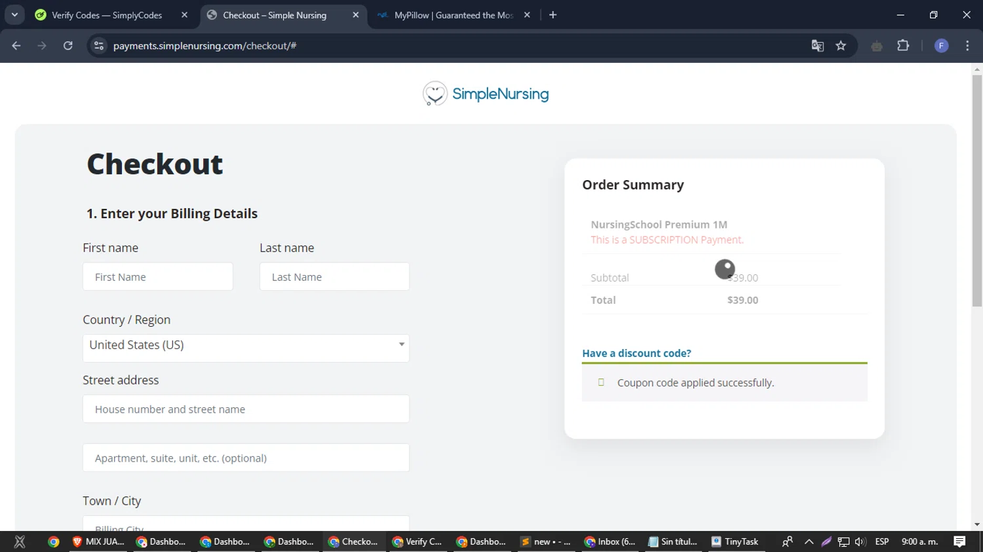Open site information icon in address bar

point(99,46)
